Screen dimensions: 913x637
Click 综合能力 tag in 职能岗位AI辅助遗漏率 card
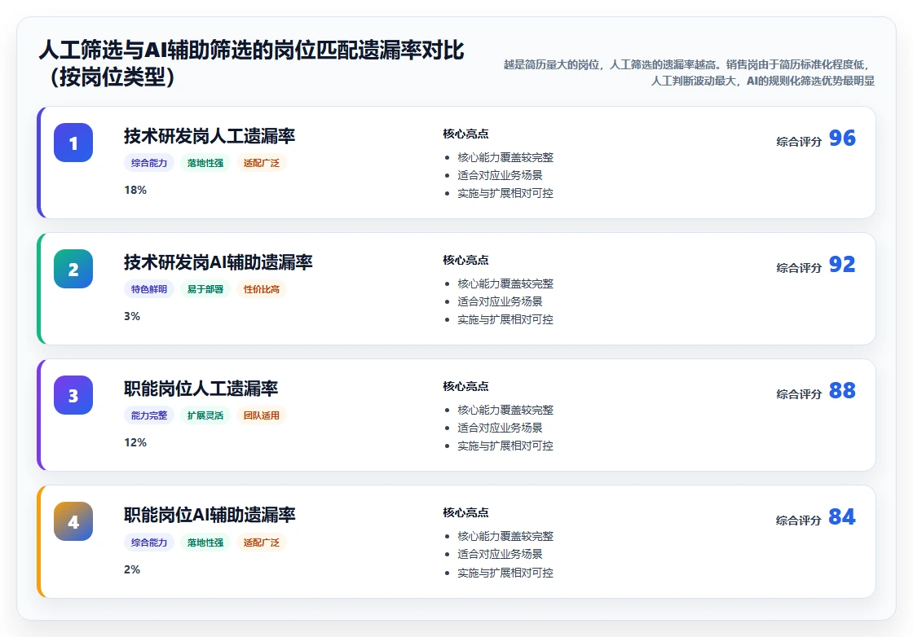point(149,543)
